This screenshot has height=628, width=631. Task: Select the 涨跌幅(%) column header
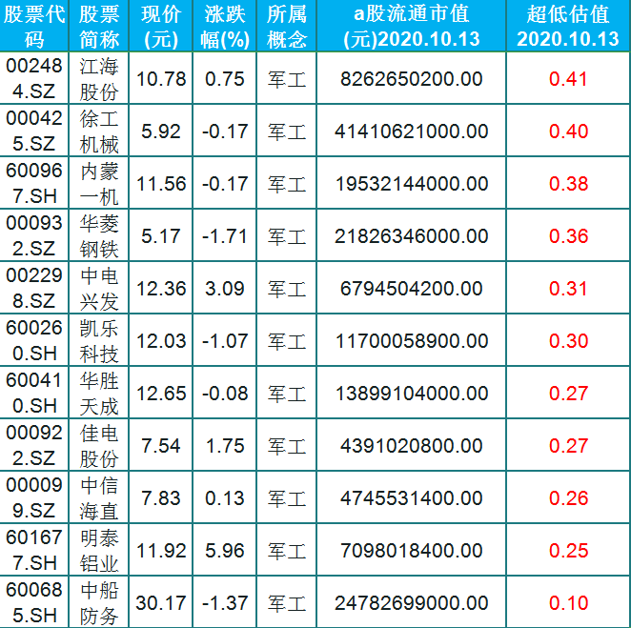(x=225, y=26)
